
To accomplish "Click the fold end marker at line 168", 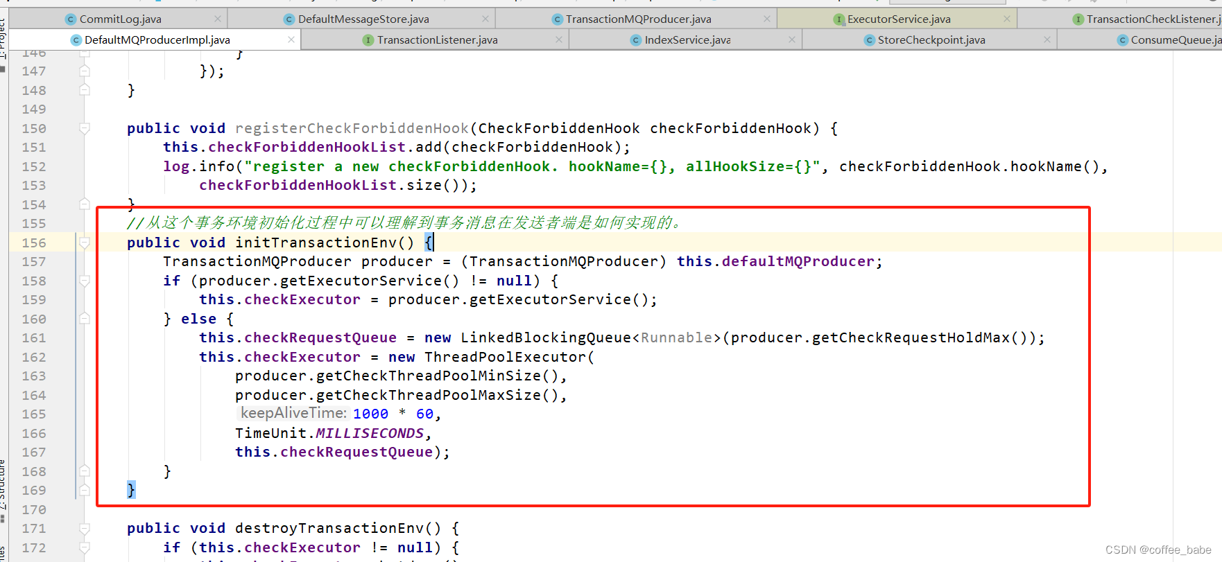I will point(85,471).
